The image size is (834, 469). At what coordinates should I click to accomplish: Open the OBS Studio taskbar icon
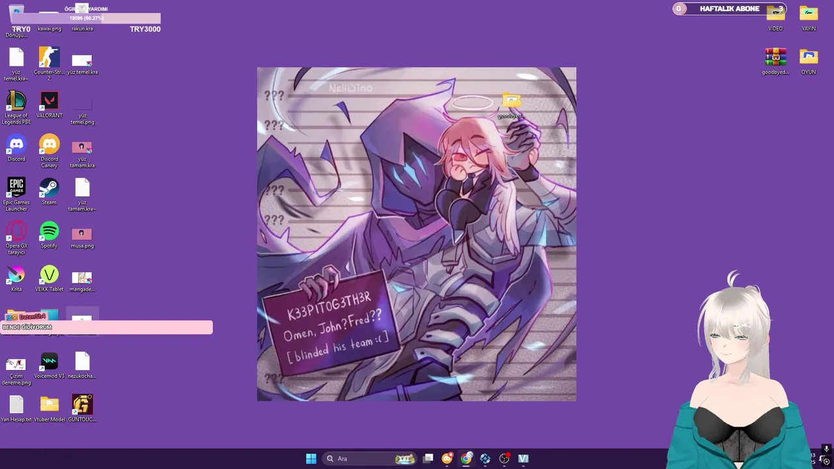tap(504, 459)
